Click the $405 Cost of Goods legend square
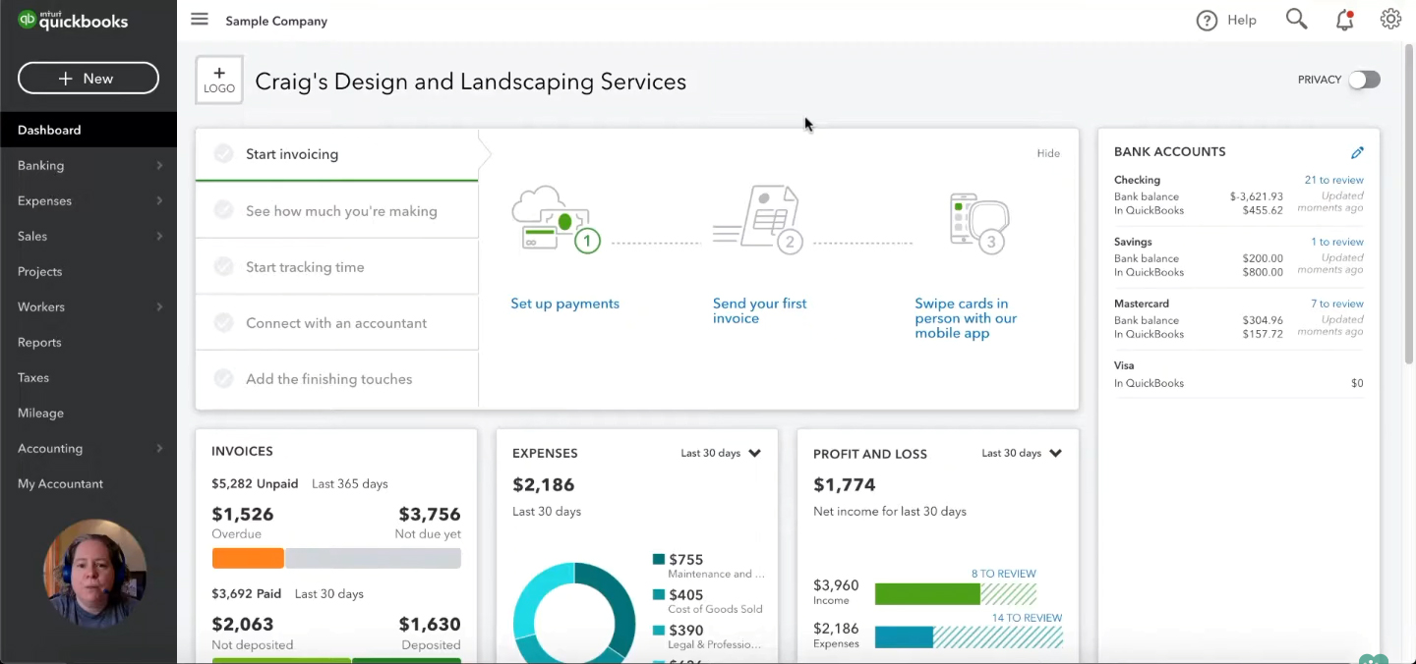This screenshot has height=664, width=1416. coord(659,595)
